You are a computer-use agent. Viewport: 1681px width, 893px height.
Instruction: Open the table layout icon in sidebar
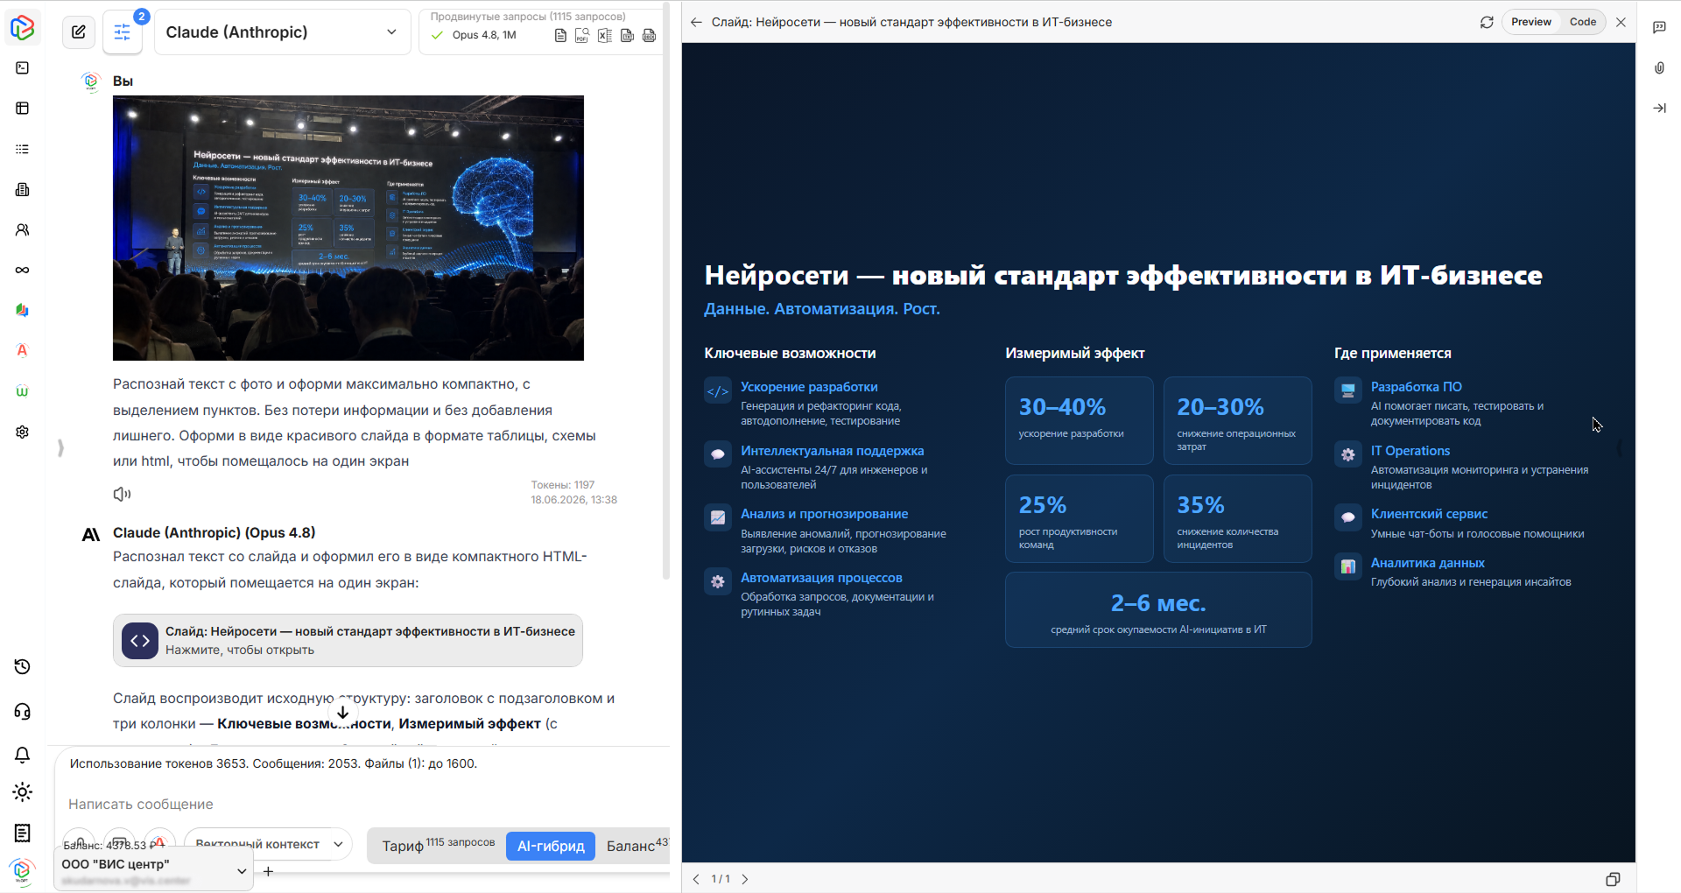[x=23, y=109]
